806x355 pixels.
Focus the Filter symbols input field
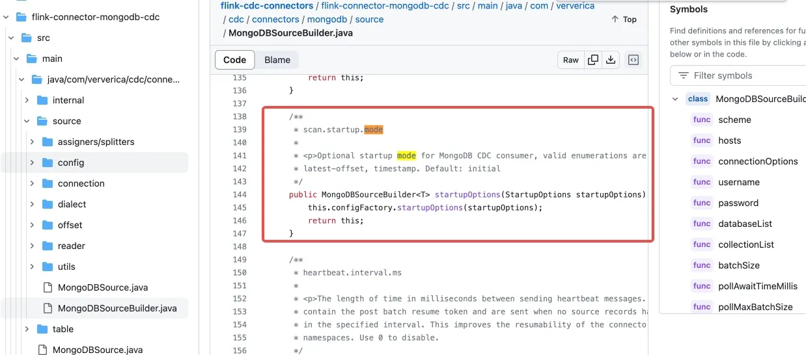point(738,75)
